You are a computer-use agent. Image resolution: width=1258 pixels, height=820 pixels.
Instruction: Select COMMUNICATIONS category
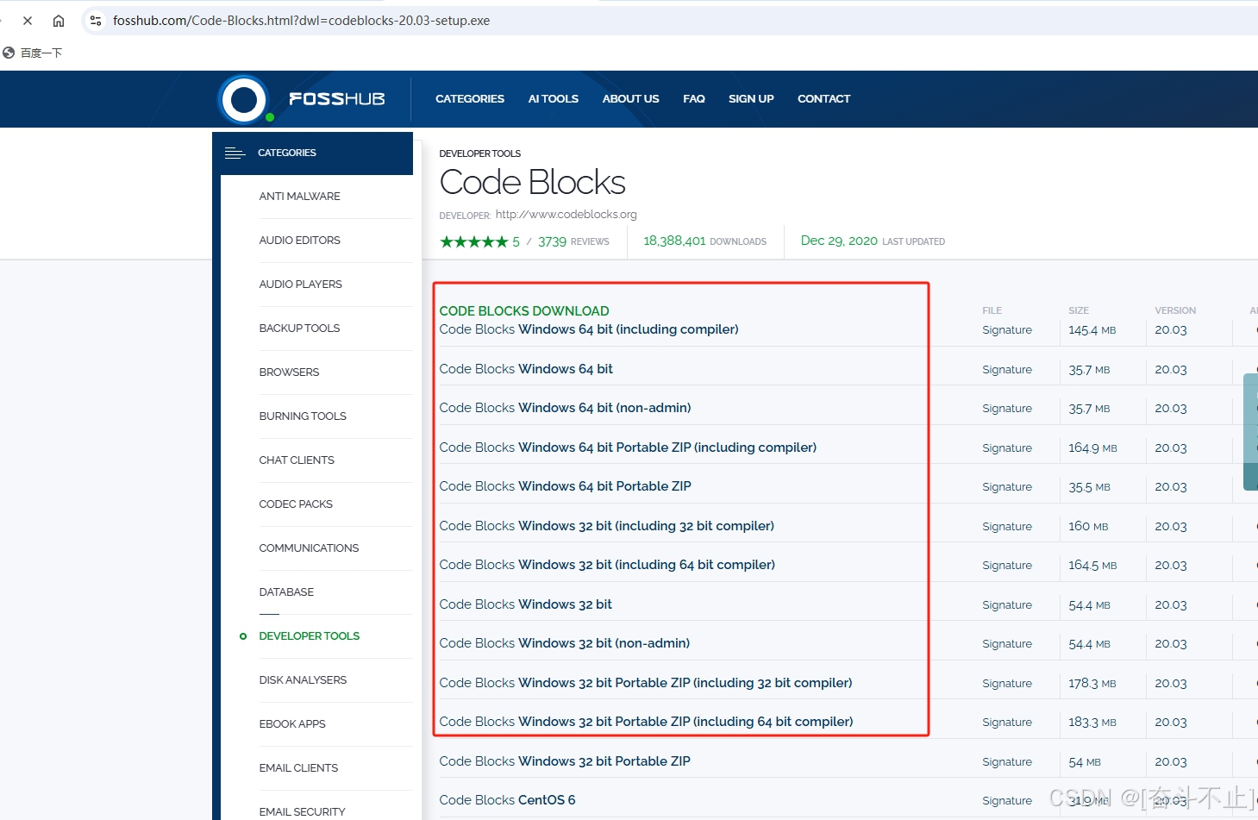(309, 548)
